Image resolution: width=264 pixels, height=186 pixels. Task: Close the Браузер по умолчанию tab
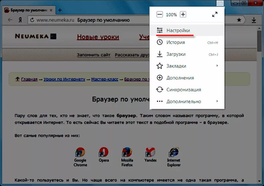[x=51, y=10]
